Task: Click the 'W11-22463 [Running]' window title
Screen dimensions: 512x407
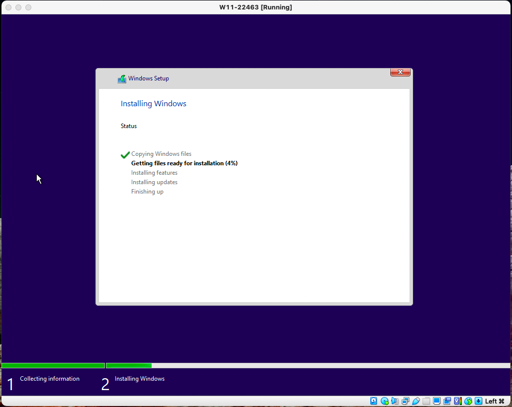Action: pyautogui.click(x=256, y=7)
